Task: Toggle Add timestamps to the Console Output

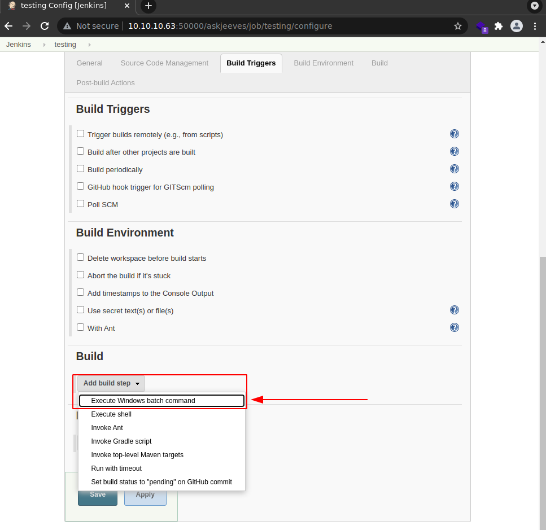Action: (x=81, y=293)
